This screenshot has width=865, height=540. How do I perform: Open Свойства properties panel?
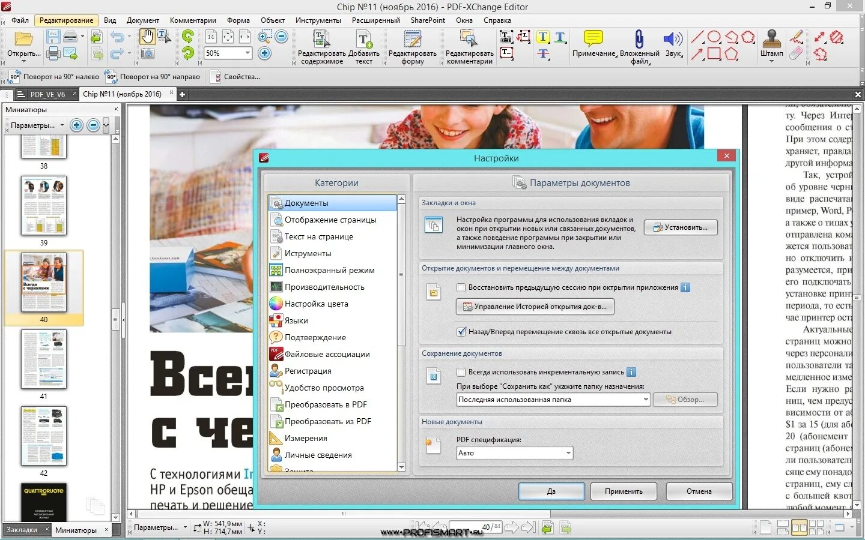pyautogui.click(x=235, y=77)
